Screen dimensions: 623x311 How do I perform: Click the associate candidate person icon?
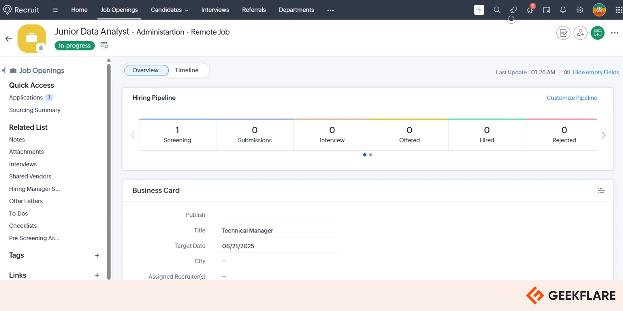click(x=581, y=33)
